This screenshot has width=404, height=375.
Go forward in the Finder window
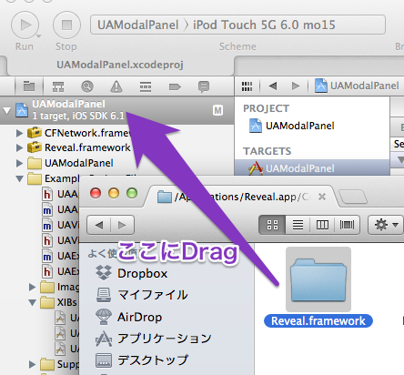click(122, 225)
